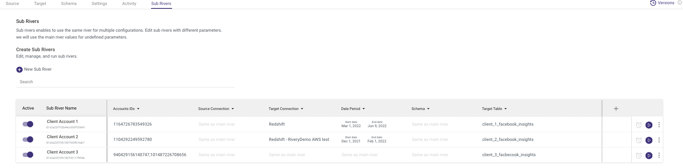Click the Search input field
The height and width of the screenshot is (168, 683).
(x=125, y=82)
